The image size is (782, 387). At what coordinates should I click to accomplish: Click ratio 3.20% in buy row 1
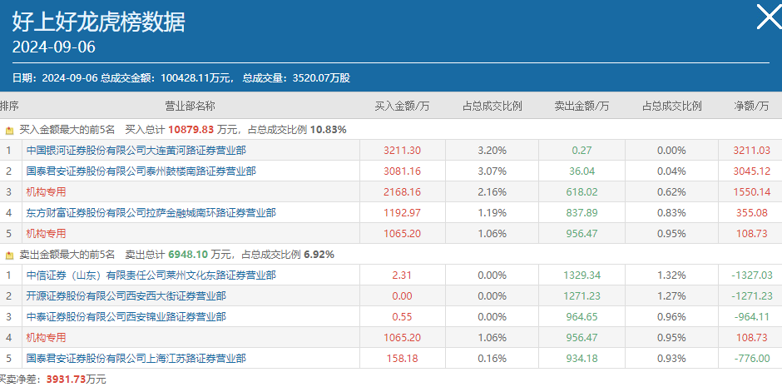(492, 150)
